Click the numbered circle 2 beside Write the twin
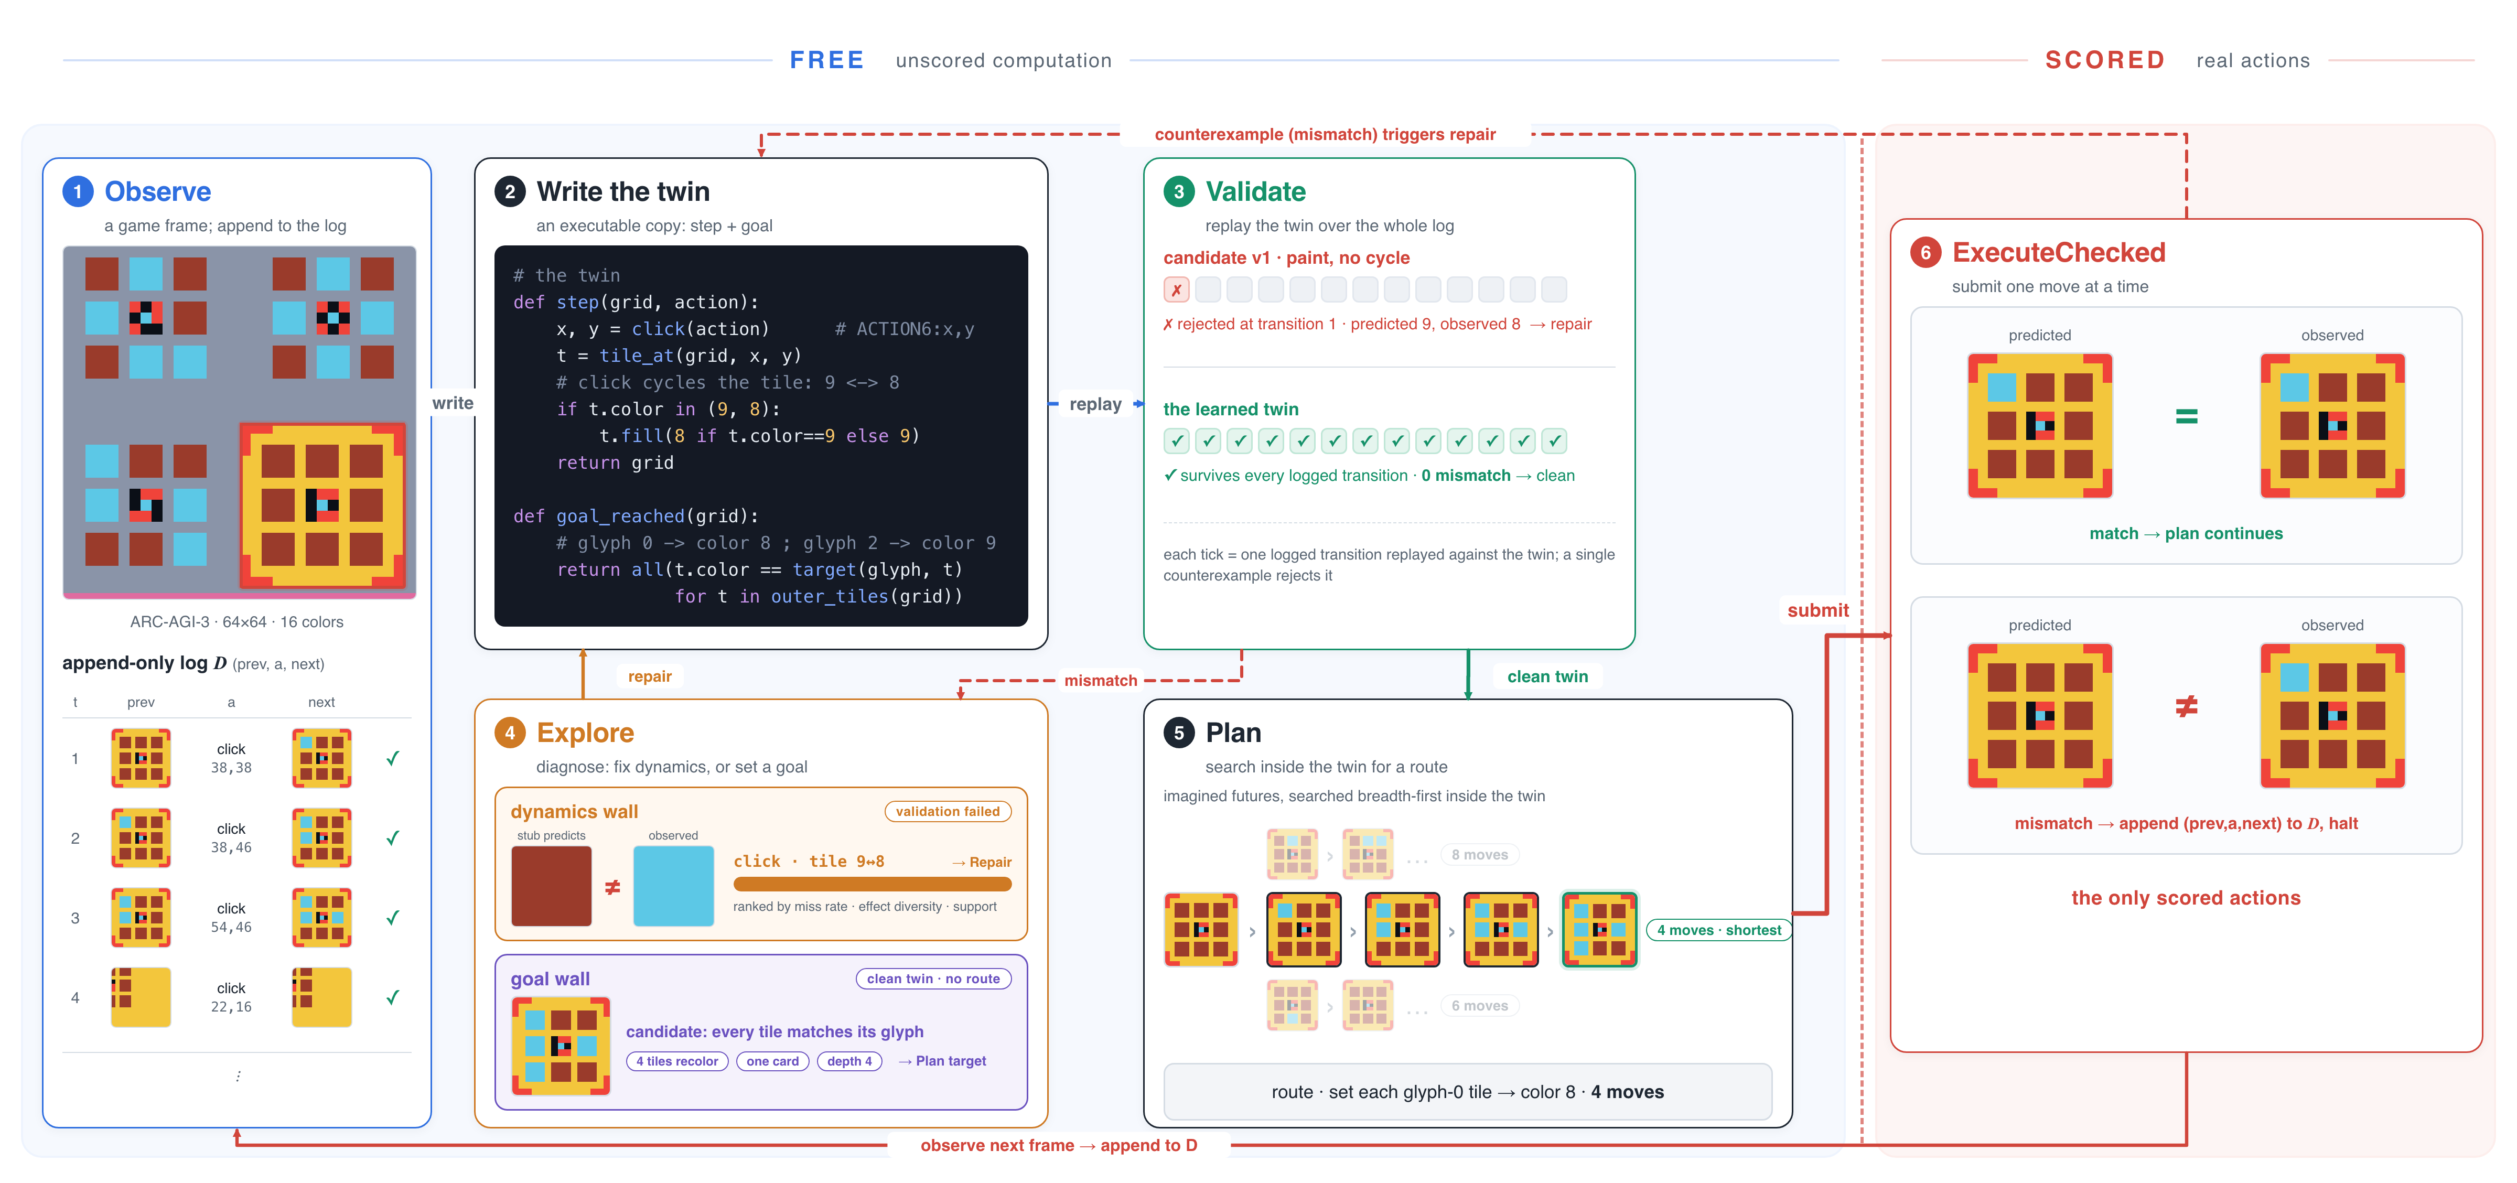The image size is (2517, 1183). (x=510, y=191)
